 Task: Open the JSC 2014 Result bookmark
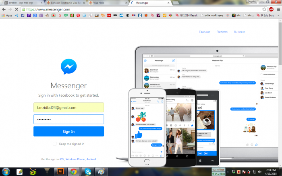187,15
